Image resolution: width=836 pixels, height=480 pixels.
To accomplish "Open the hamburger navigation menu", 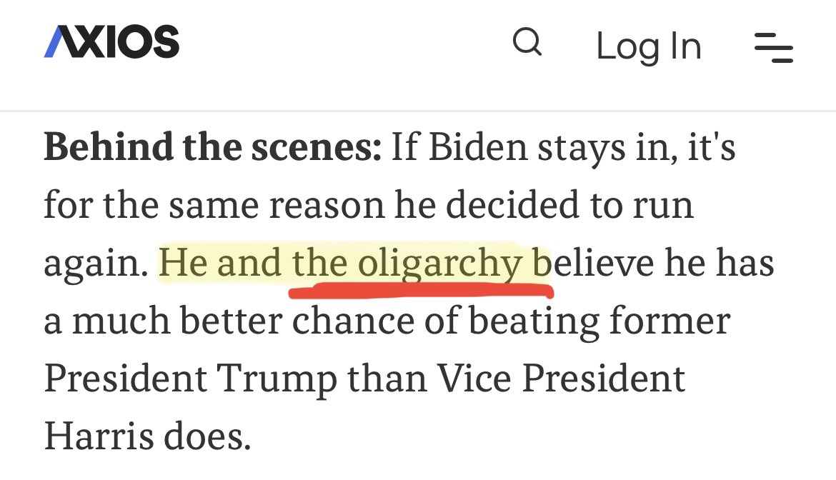I will [774, 48].
